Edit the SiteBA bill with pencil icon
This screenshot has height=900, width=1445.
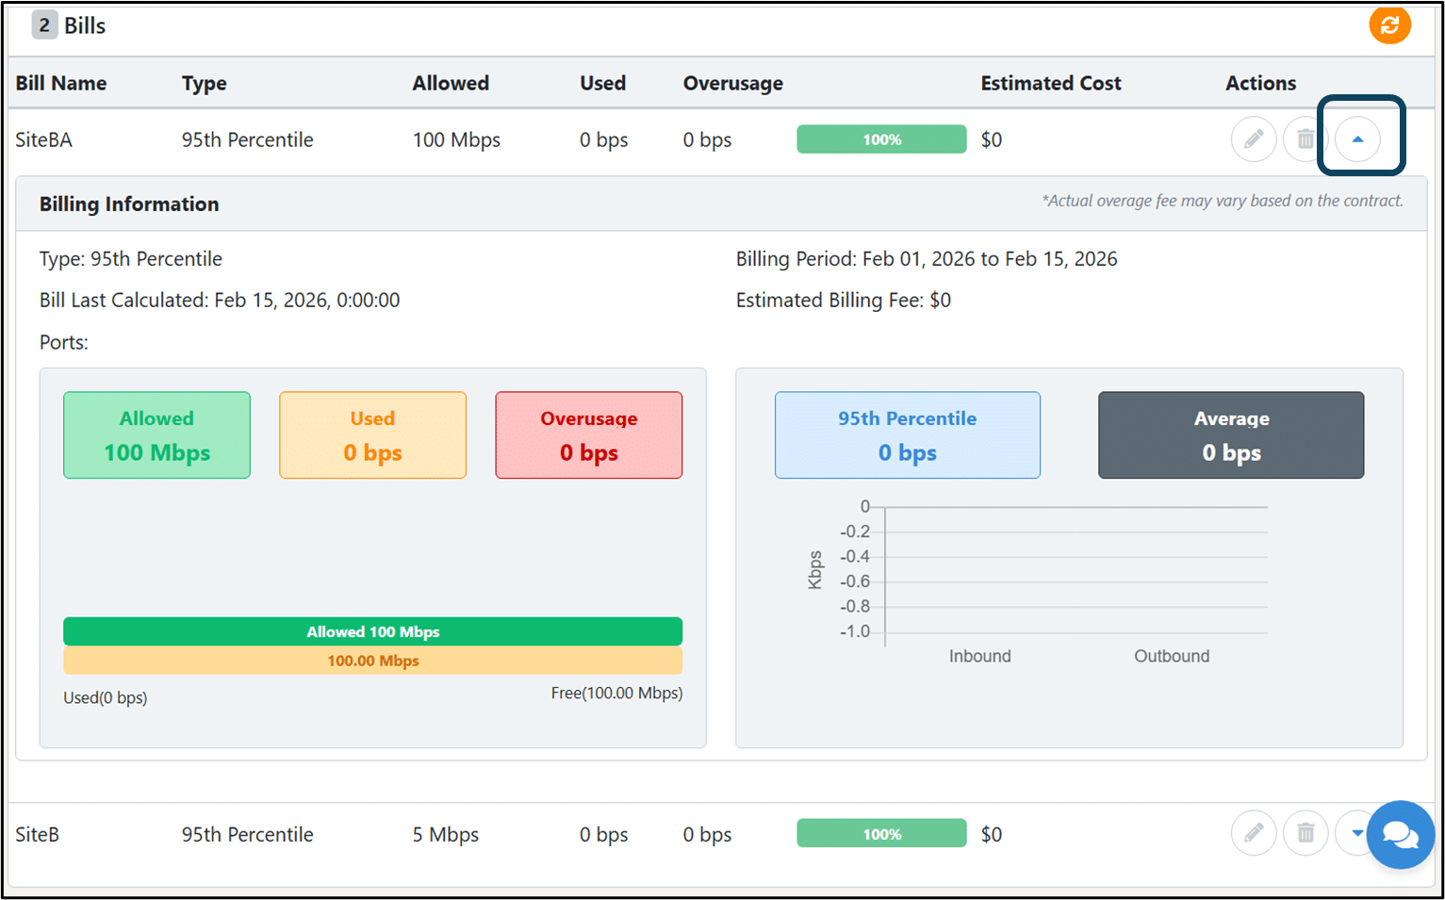(x=1254, y=139)
